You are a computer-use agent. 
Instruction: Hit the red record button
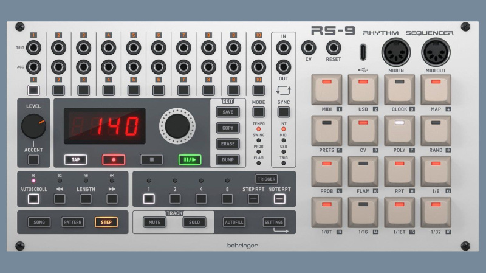pos(114,160)
